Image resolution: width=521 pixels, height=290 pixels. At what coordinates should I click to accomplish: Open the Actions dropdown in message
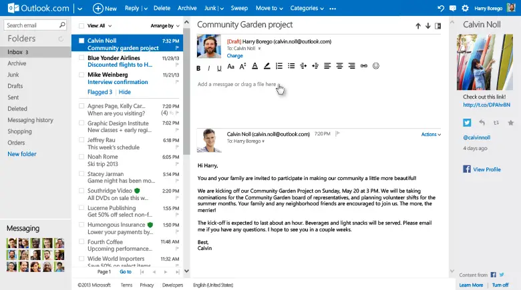click(431, 135)
